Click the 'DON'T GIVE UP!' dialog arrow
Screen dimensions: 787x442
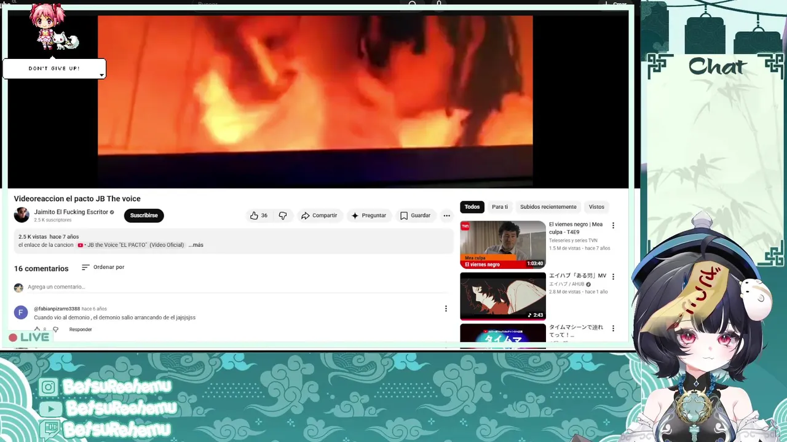[101, 75]
